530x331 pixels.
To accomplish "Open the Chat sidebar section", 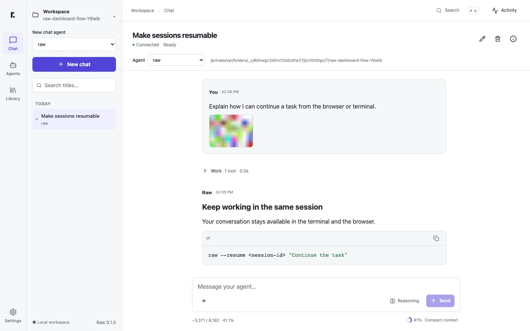I will click(13, 43).
